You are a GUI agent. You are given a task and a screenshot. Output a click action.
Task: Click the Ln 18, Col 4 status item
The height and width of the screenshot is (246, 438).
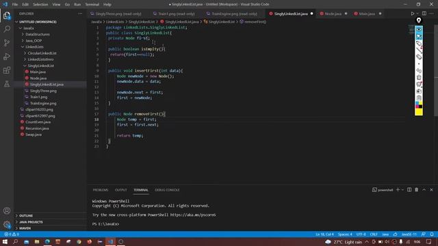tap(324, 234)
